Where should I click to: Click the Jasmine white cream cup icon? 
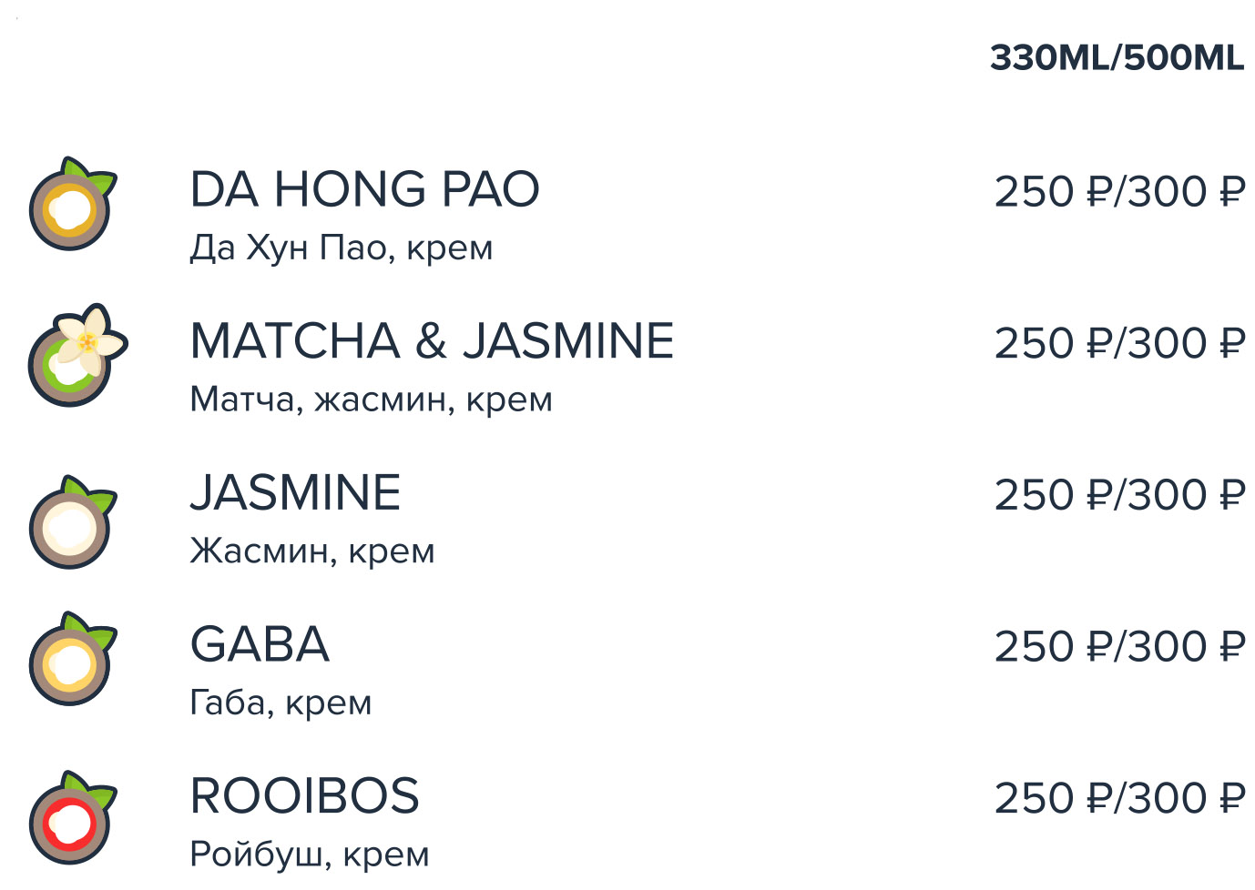(72, 522)
